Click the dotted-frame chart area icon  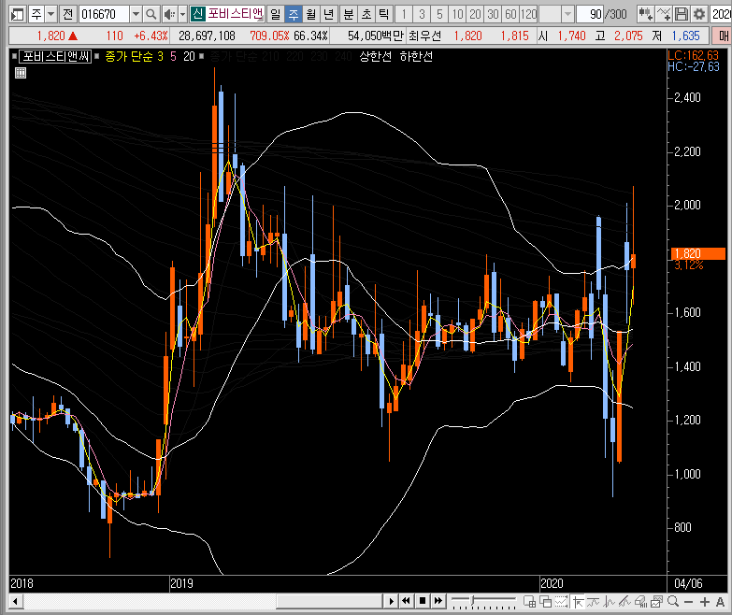(x=561, y=602)
